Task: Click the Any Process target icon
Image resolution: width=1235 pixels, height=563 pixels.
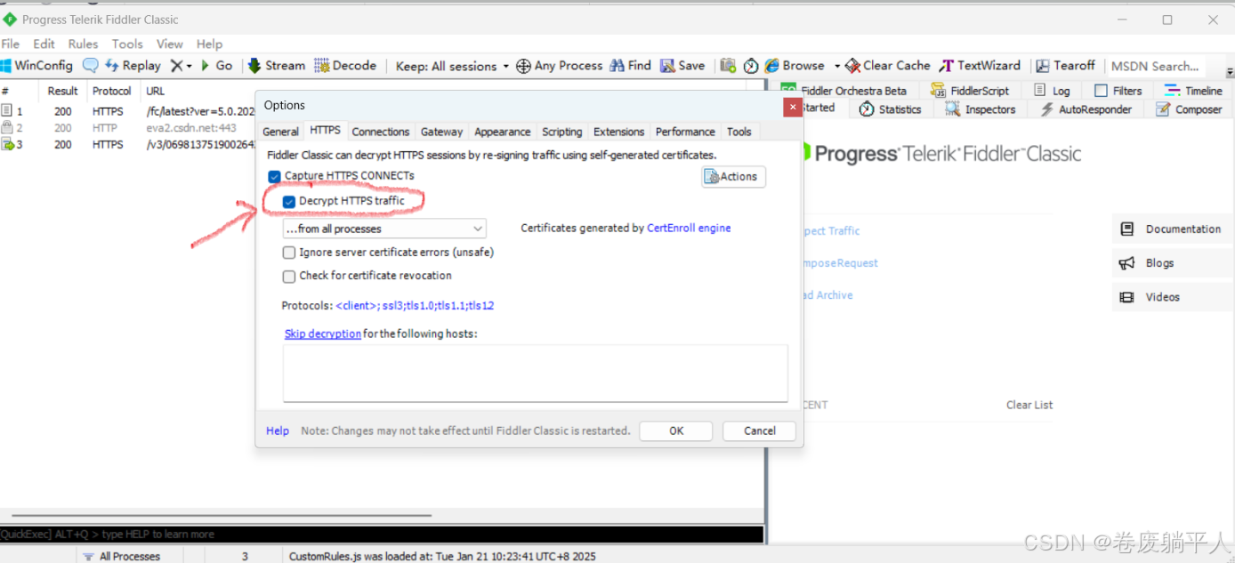Action: [524, 66]
